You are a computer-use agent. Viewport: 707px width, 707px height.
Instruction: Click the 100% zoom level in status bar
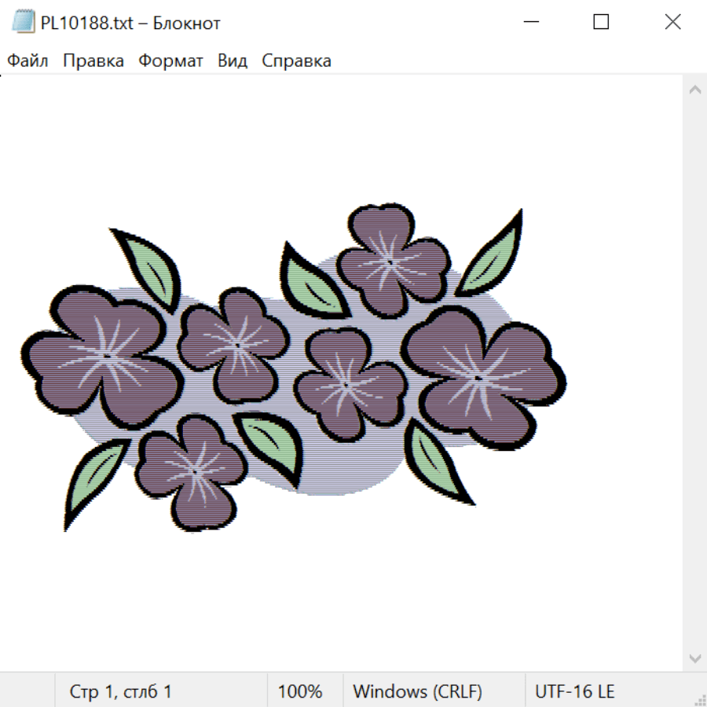(300, 692)
